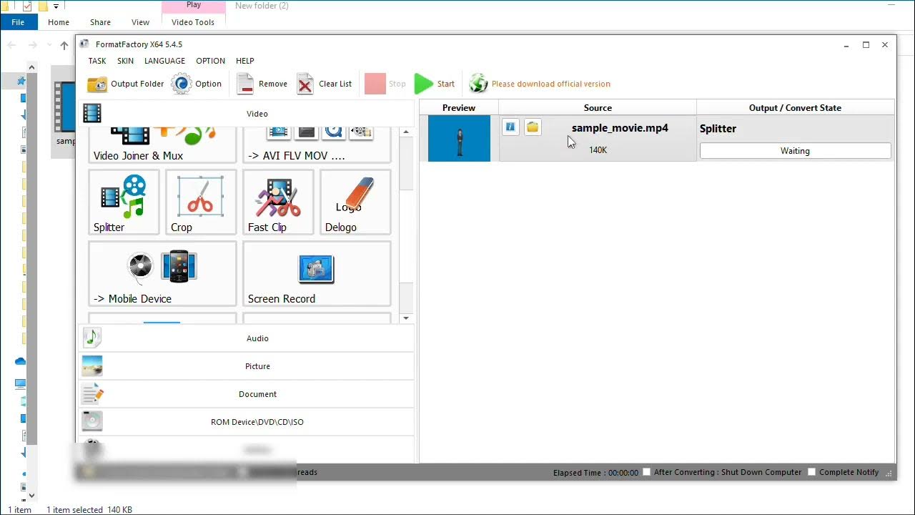Switch to Explorer's Home tab
The height and width of the screenshot is (515, 915).
tap(59, 22)
